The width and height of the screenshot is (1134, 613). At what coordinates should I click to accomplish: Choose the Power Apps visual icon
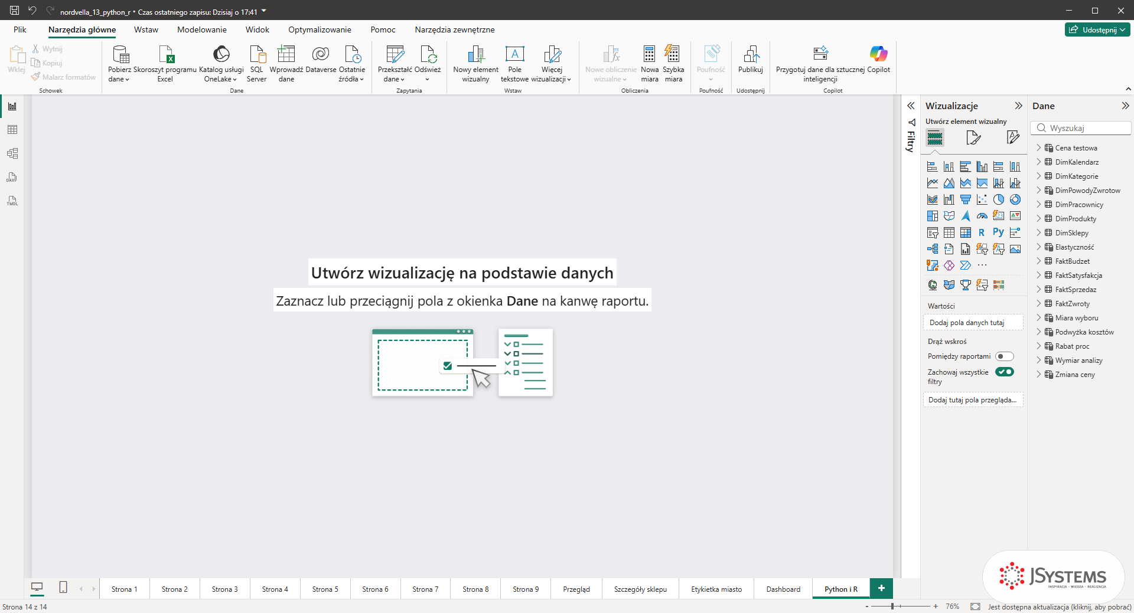click(x=949, y=265)
